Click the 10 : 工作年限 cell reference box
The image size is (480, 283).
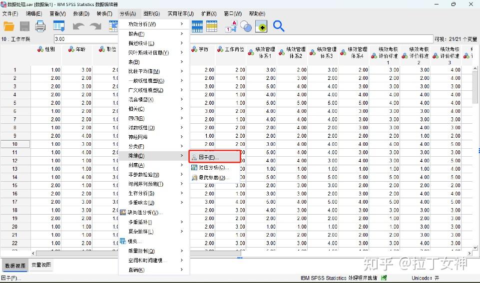[26, 39]
